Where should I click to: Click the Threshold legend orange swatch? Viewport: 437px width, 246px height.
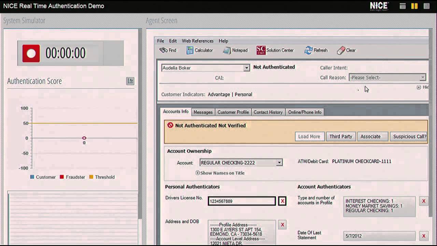[91, 177]
